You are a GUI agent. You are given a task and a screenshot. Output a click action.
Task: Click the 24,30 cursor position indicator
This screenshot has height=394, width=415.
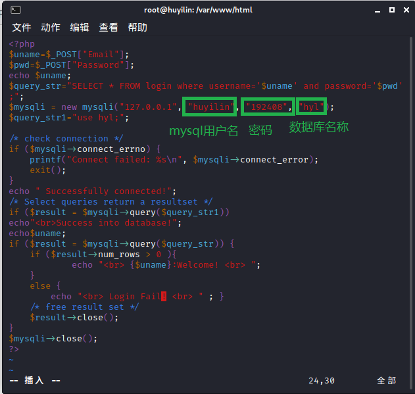coord(322,381)
